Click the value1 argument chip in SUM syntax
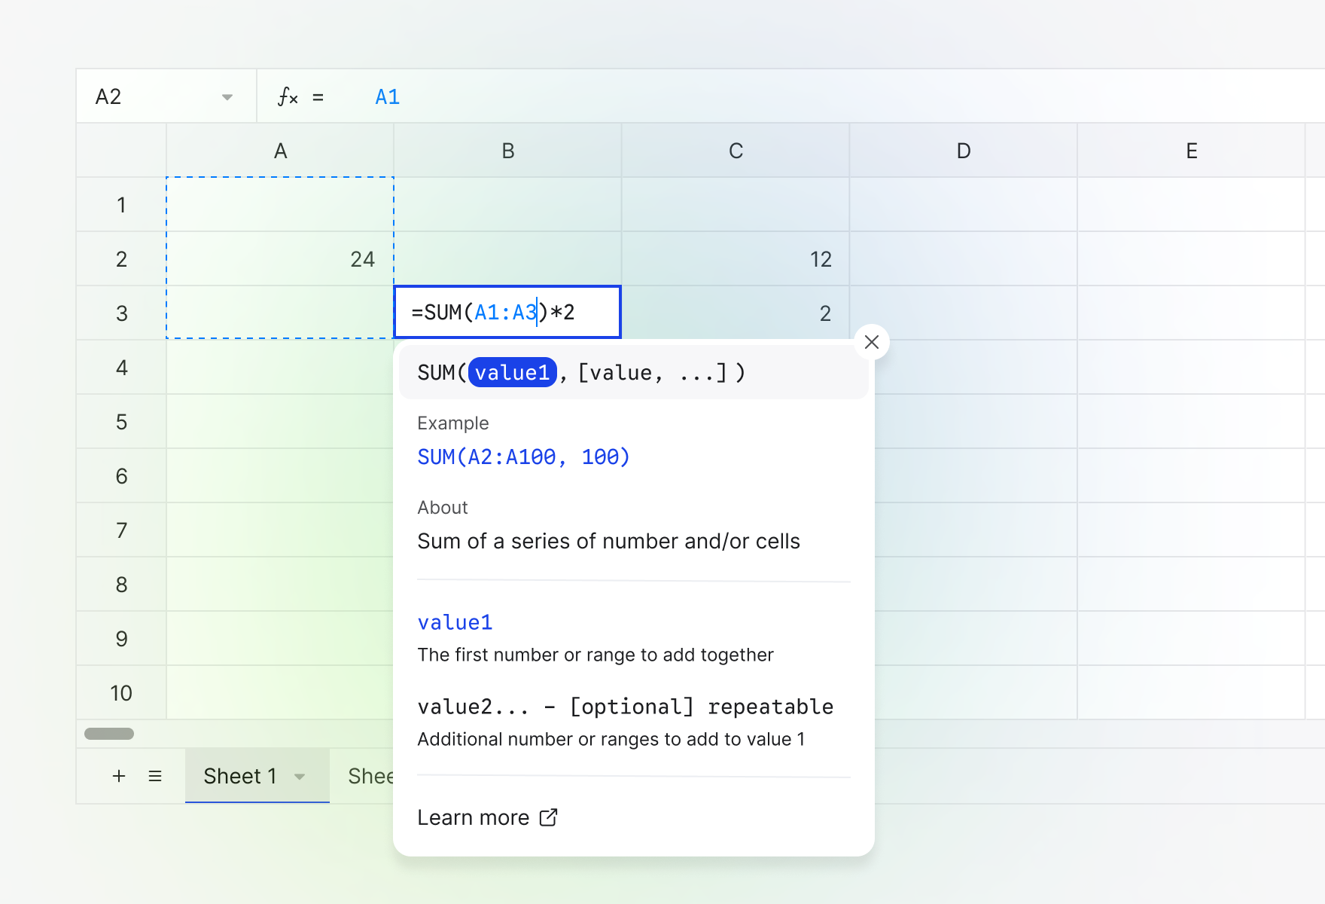The image size is (1325, 904). [x=512, y=372]
